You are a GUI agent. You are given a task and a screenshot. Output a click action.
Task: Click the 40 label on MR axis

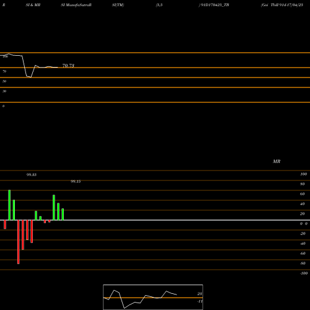point(303,204)
